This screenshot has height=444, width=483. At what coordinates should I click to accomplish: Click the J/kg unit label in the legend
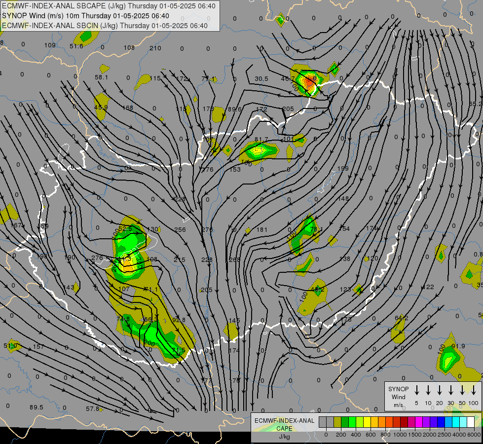(x=284, y=437)
